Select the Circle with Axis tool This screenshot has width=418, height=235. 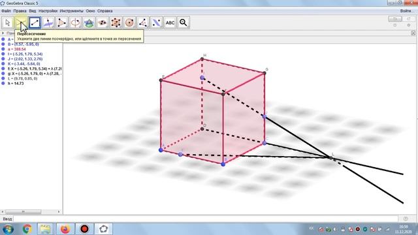click(76, 23)
